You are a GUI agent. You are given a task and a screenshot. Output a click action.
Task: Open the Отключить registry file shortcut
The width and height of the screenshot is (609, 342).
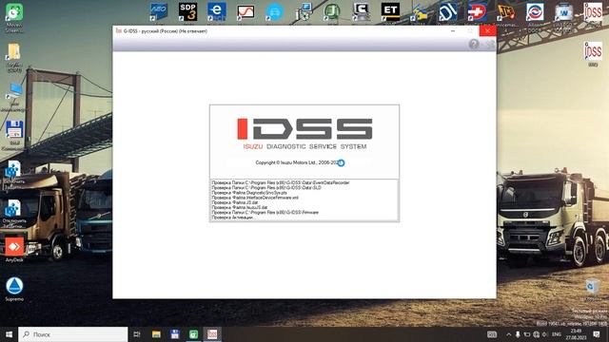point(13,208)
